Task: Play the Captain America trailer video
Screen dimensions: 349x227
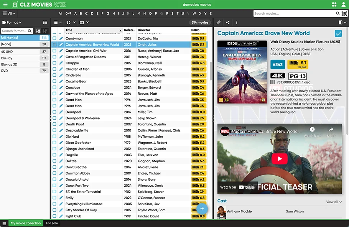Action: point(280,159)
